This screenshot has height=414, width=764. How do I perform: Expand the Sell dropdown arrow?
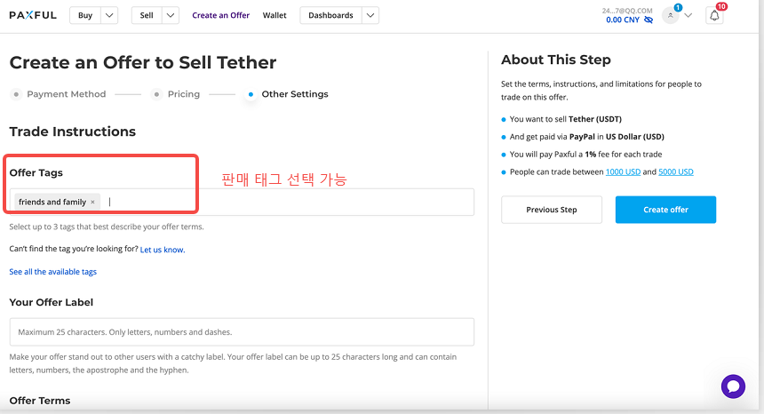[x=170, y=15]
